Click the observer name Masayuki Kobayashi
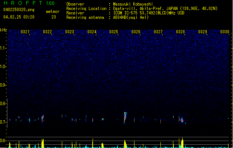Screen dimensions: 233x148 pyautogui.click(x=133, y=4)
